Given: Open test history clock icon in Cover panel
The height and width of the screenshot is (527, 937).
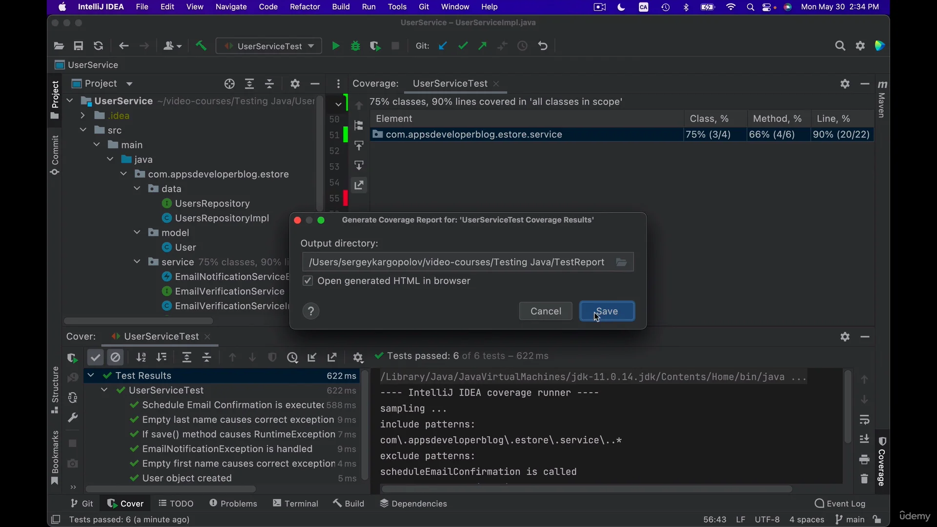Looking at the screenshot, I should pyautogui.click(x=292, y=358).
